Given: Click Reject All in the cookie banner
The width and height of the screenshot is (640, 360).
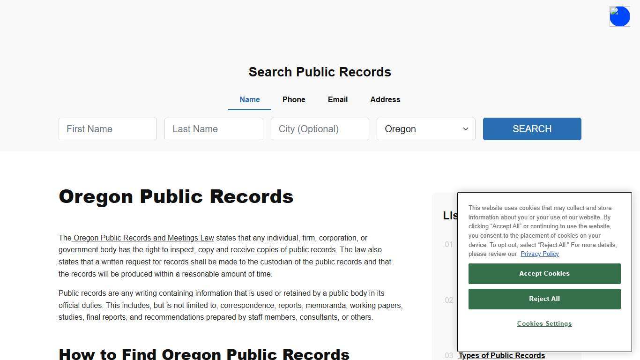Looking at the screenshot, I should tap(544, 299).
